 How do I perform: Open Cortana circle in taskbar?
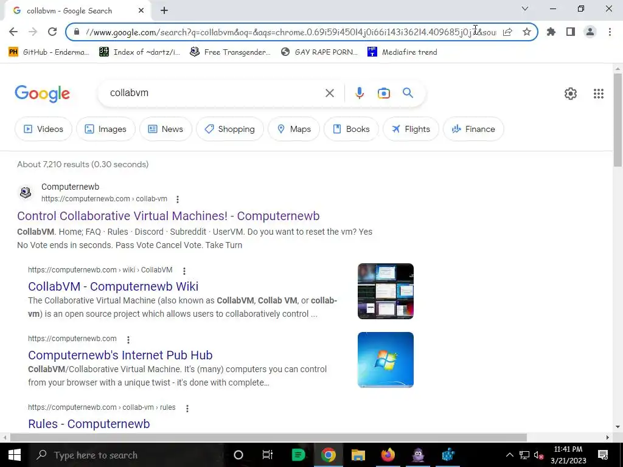[x=238, y=455]
